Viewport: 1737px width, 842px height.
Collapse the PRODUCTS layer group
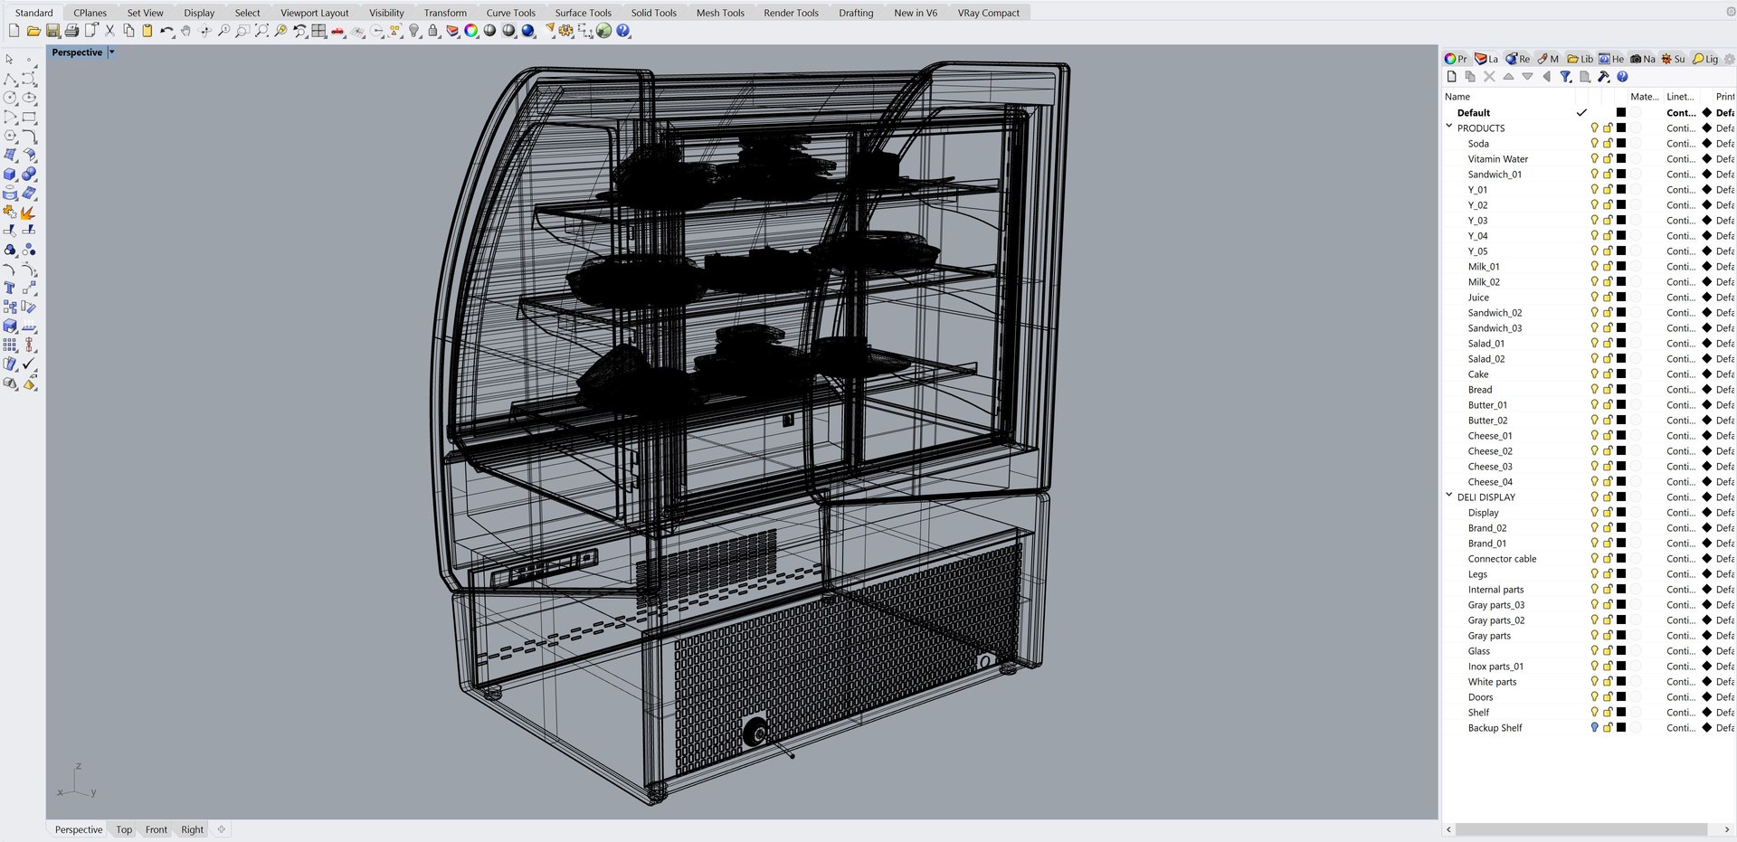1449,127
